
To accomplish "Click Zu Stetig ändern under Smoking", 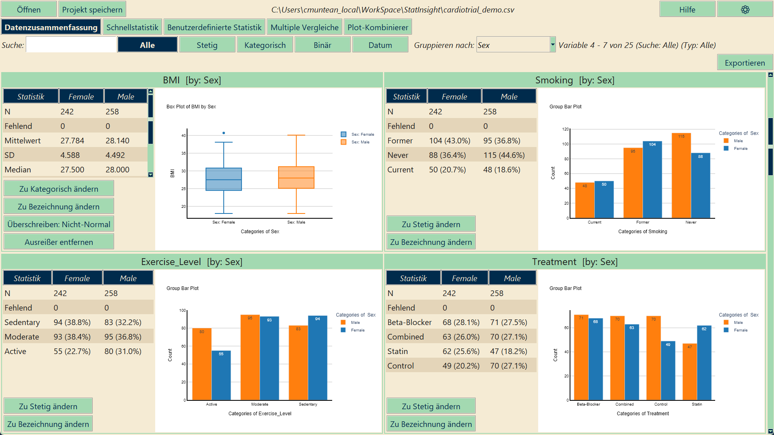I will click(x=431, y=224).
